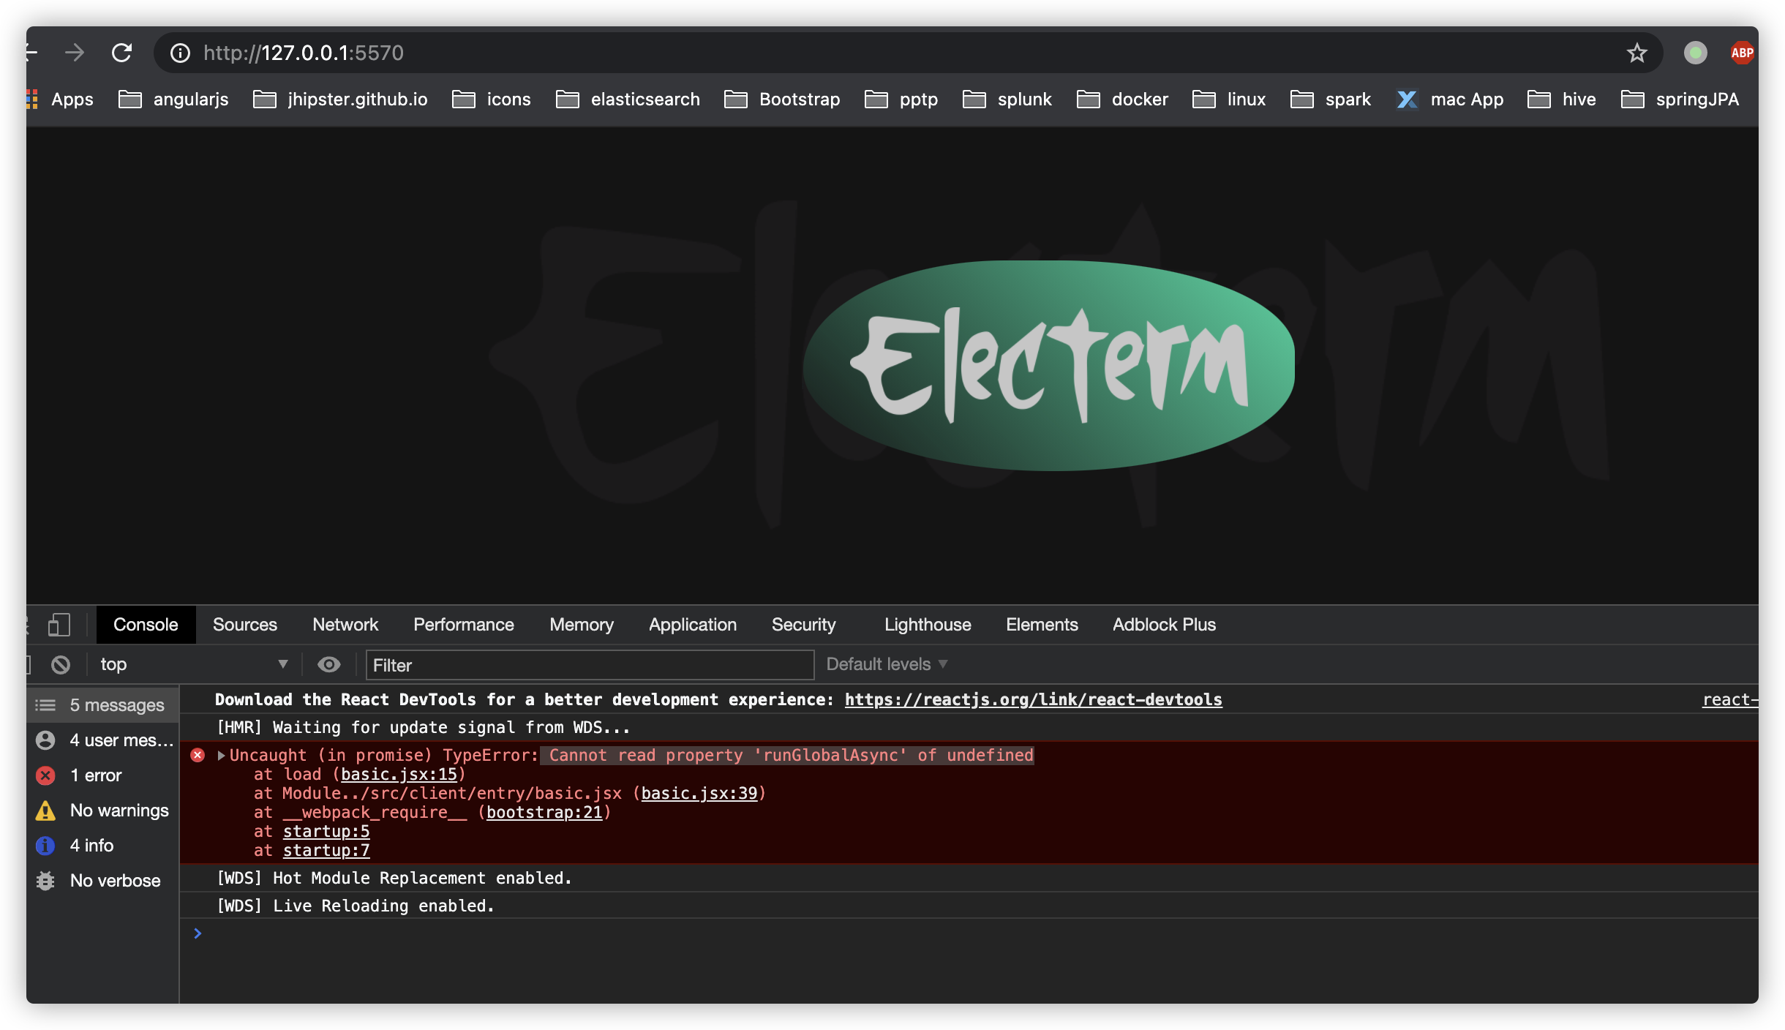Click the clear console icon

coord(61,664)
